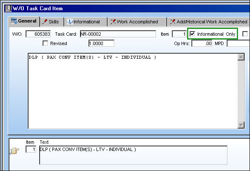This screenshot has height=171, width=250.
Task: Click the MPD input field
Action: 239,43
